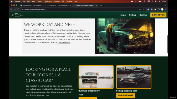This screenshot has width=177, height=99.
Task: Open the Chrome profile avatar
Action: point(162,9)
